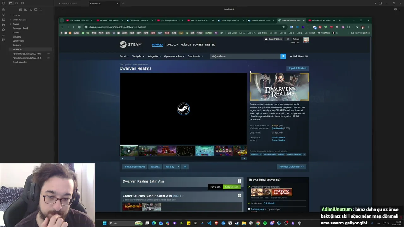
Task: Switch to the Halls of Torment browser tab
Action: tap(261, 20)
